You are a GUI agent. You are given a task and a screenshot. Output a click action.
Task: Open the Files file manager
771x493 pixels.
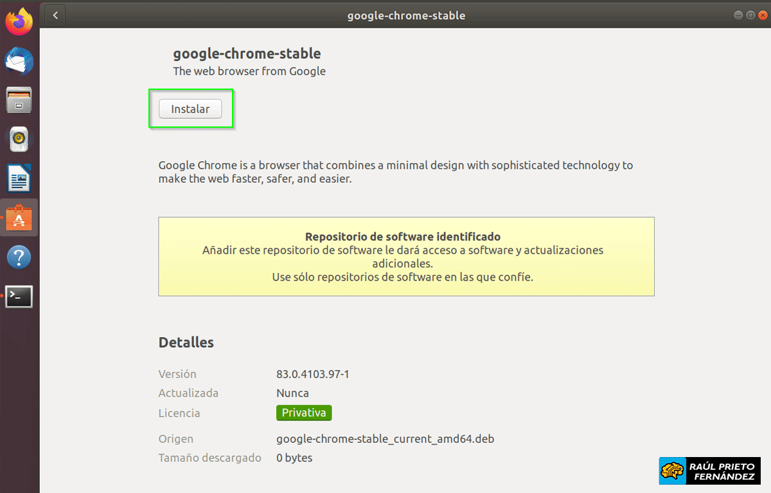click(x=19, y=100)
